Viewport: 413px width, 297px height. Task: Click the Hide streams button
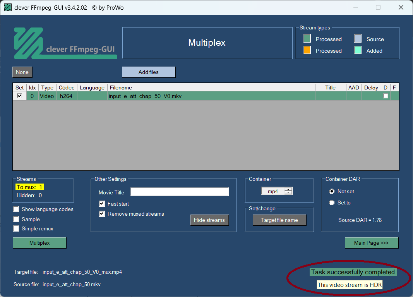(209, 220)
